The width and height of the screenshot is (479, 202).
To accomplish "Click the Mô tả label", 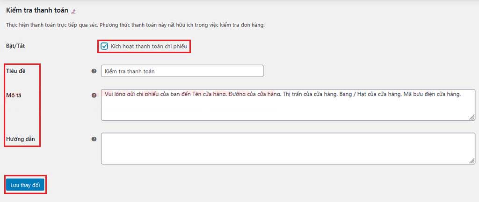I will (x=14, y=95).
